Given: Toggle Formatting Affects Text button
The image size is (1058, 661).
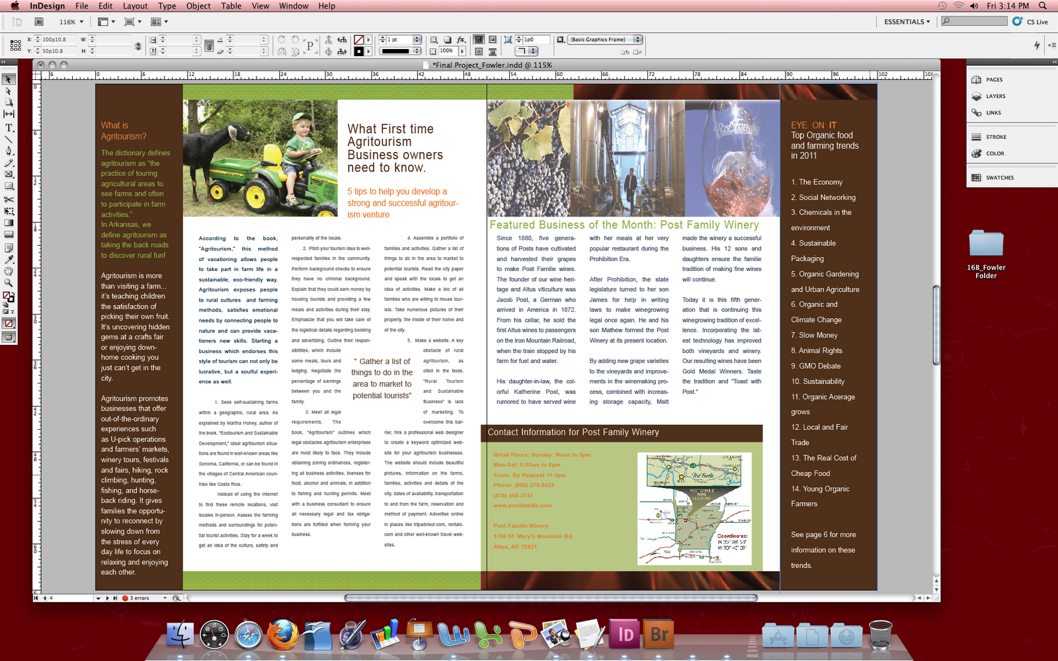Looking at the screenshot, I should pyautogui.click(x=12, y=311).
